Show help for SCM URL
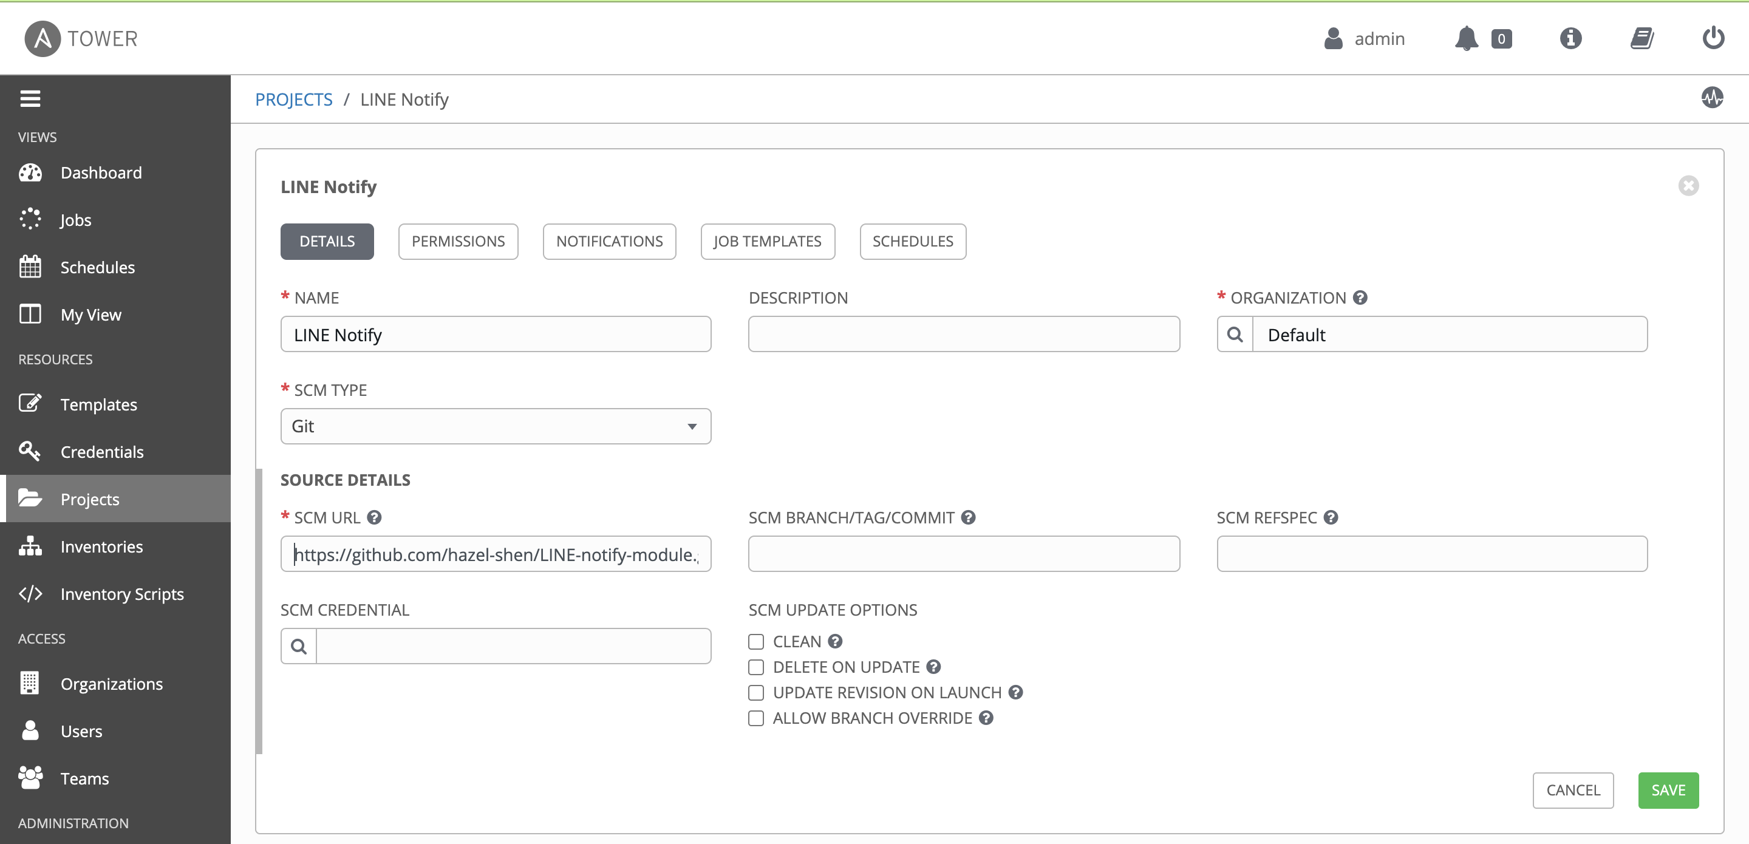The height and width of the screenshot is (844, 1749). (374, 517)
